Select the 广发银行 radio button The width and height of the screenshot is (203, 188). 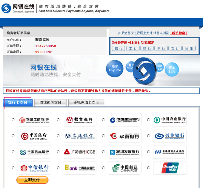[x=58, y=152]
